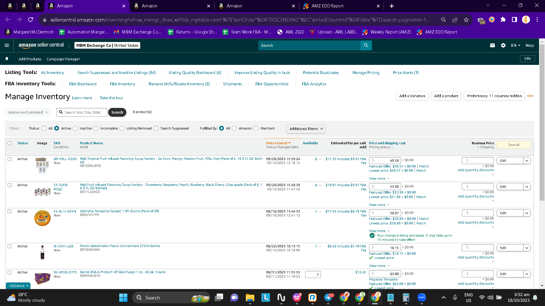Open Chrome's three-dot menu
545x306 pixels.
537,20
